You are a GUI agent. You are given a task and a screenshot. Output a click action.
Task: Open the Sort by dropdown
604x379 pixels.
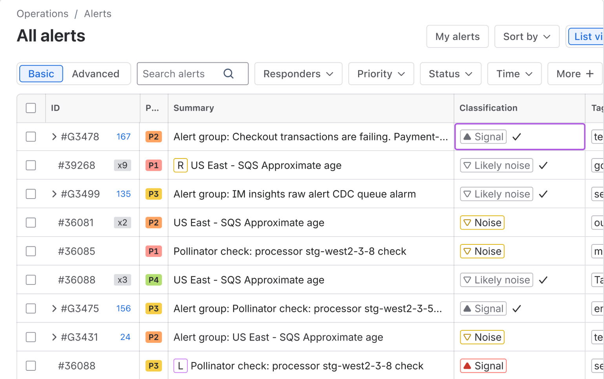click(x=526, y=36)
